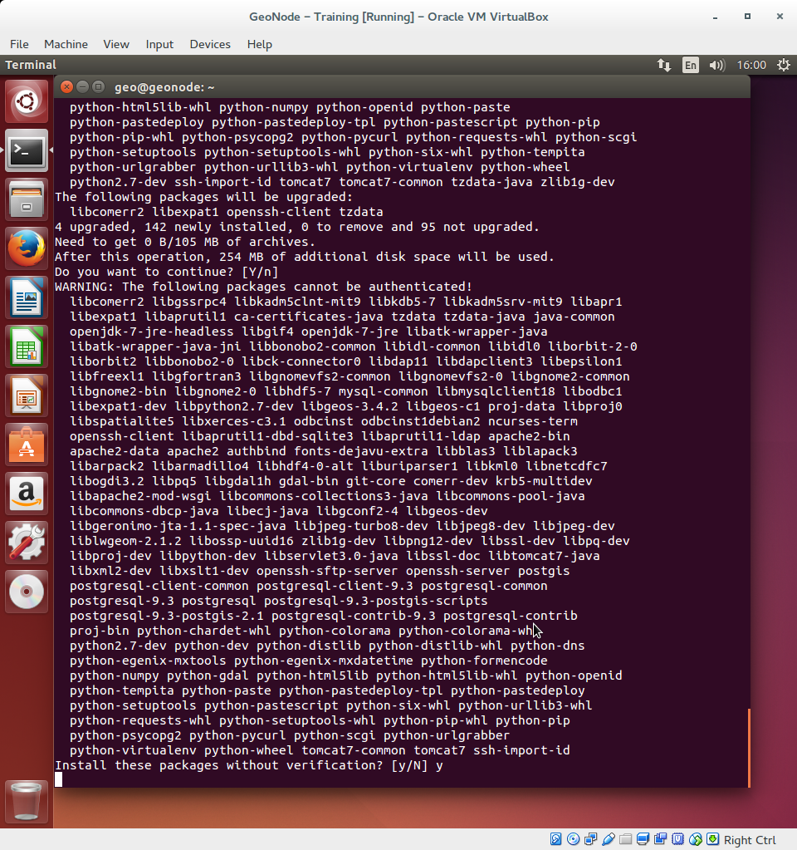Click the terminal's orange scrollbar thumb
Image resolution: width=797 pixels, height=850 pixels.
pos(749,748)
